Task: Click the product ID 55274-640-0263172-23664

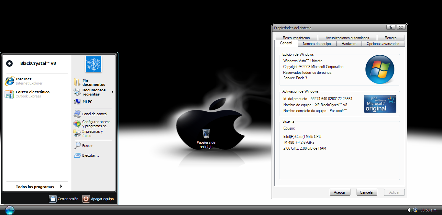Action: [x=331, y=99]
